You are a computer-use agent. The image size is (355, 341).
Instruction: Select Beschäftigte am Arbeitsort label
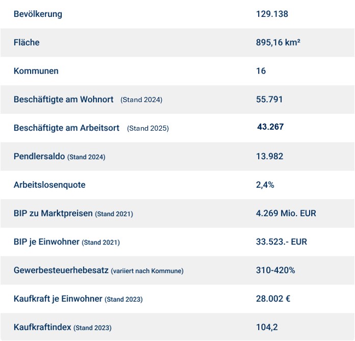click(x=66, y=128)
